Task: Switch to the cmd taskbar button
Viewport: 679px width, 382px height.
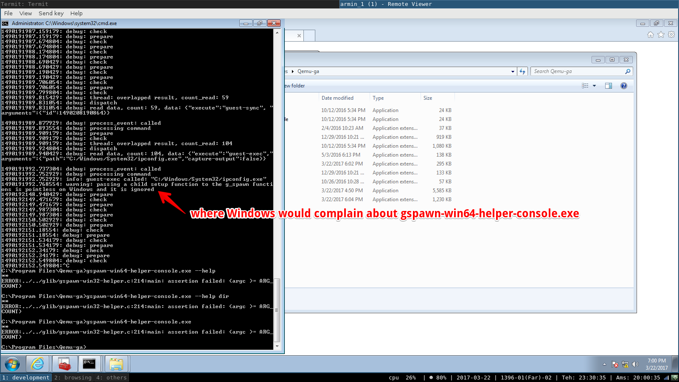Action: [x=90, y=364]
